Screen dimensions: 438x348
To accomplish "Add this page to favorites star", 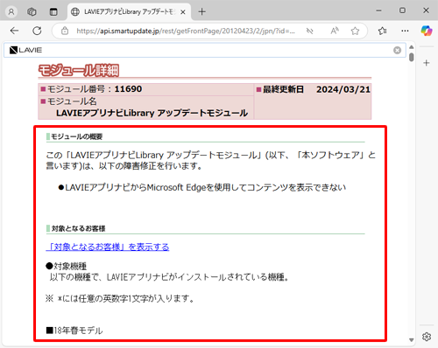I will pos(355,31).
